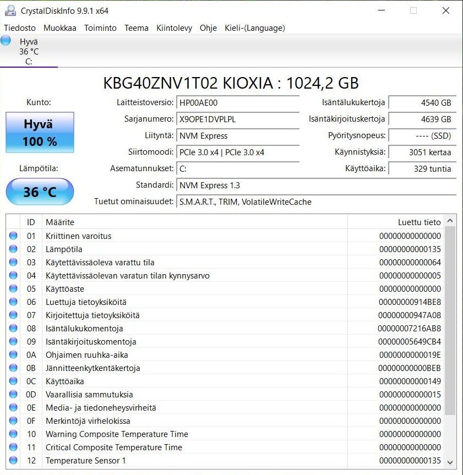The width and height of the screenshot is (463, 475).
Task: Open the Muokkaa menu
Action: pos(59,28)
